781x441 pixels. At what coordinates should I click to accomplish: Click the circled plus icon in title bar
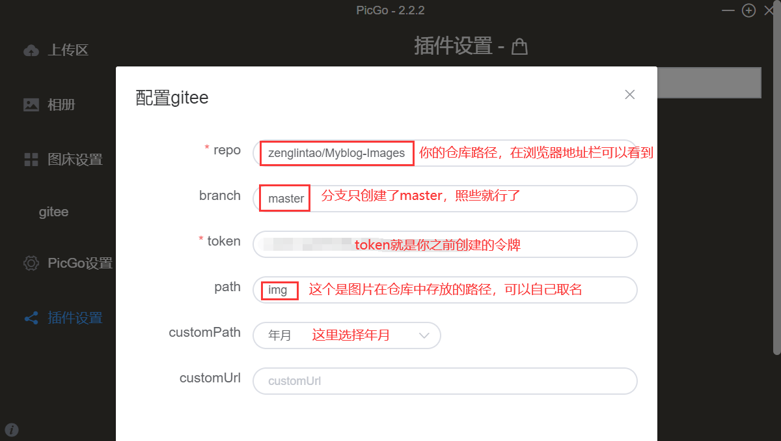pyautogui.click(x=748, y=10)
